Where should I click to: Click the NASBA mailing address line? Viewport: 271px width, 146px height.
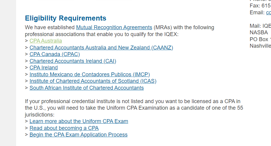pos(259,32)
